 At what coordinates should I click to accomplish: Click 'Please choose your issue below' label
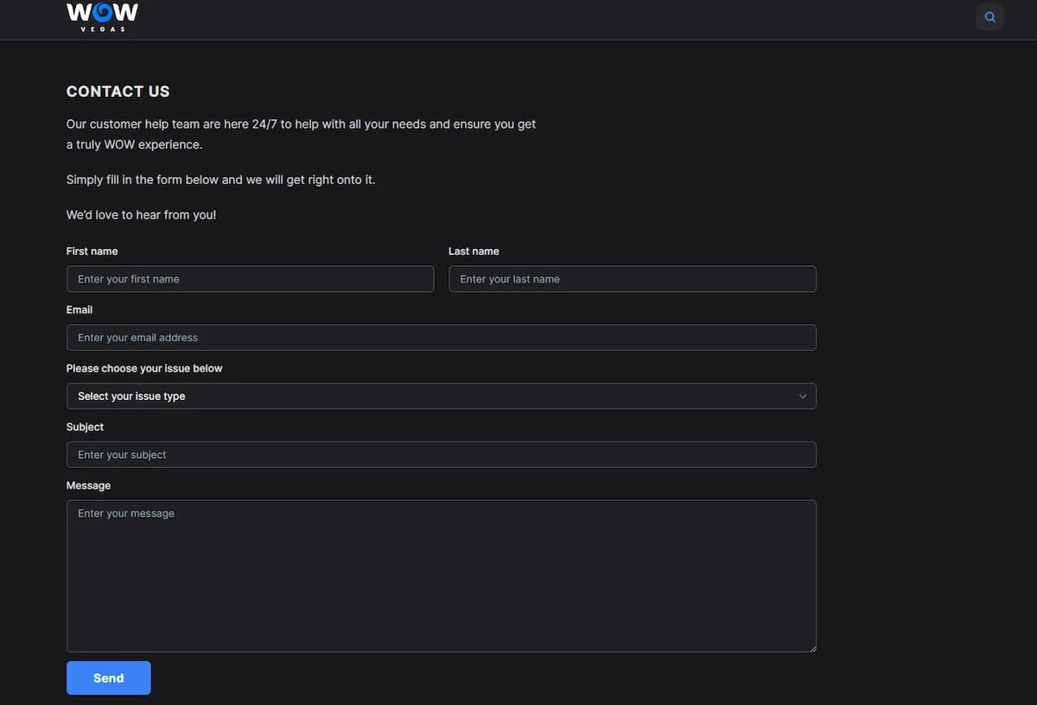[144, 369]
